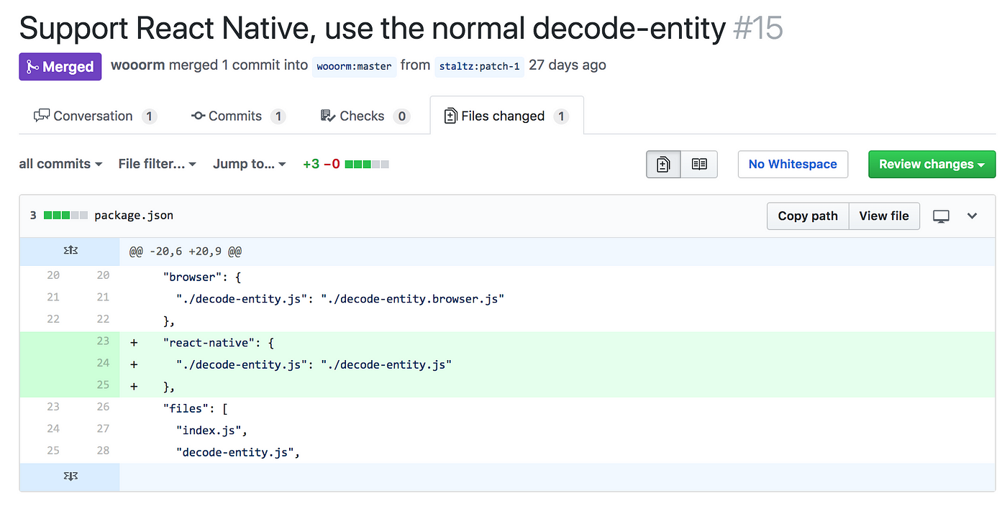Click the package.json file name

coord(134,216)
